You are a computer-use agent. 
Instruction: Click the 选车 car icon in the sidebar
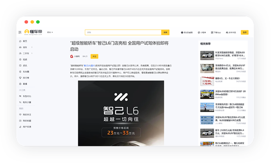(20, 47)
